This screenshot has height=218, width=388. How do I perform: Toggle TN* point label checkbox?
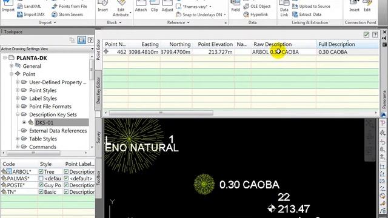66,191
